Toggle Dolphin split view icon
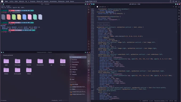Viewport: 181px width, 102px height. click(x=89, y=72)
